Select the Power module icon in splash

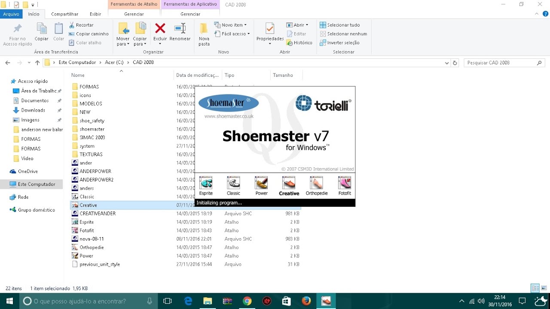click(x=261, y=183)
